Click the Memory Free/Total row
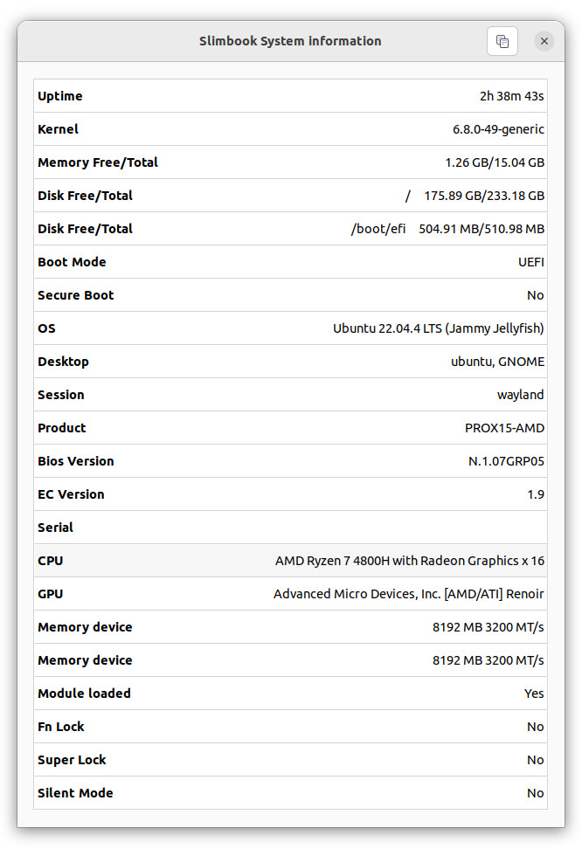Viewport: 582px width, 849px height. [290, 162]
